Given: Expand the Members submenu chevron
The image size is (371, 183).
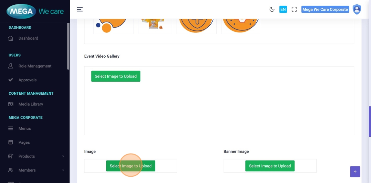Looking at the screenshot, I should click(x=63, y=170).
